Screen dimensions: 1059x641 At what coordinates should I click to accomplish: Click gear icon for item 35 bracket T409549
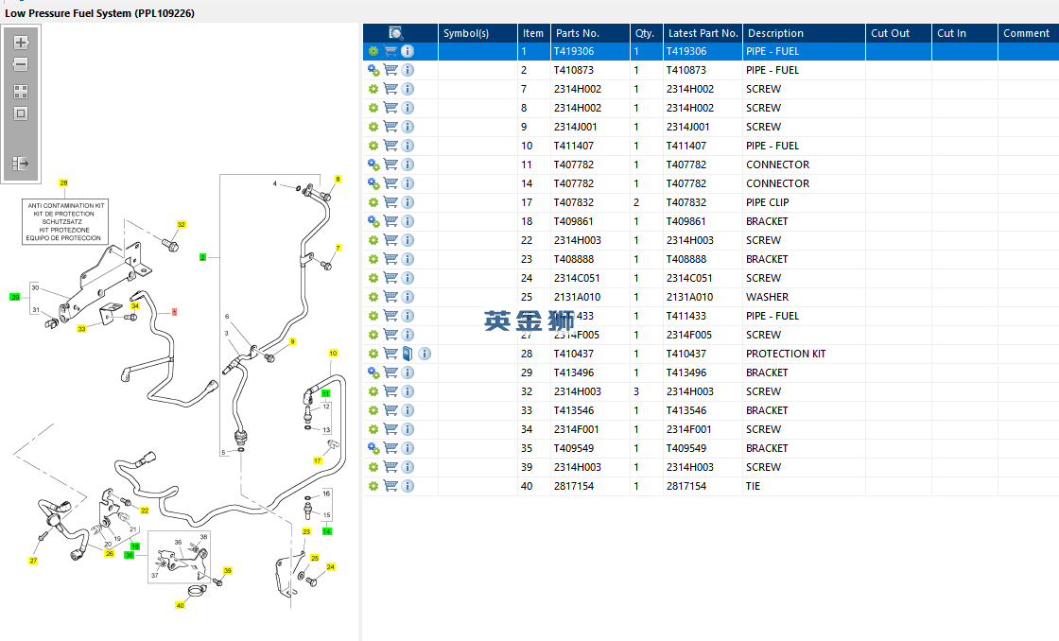pyautogui.click(x=373, y=448)
